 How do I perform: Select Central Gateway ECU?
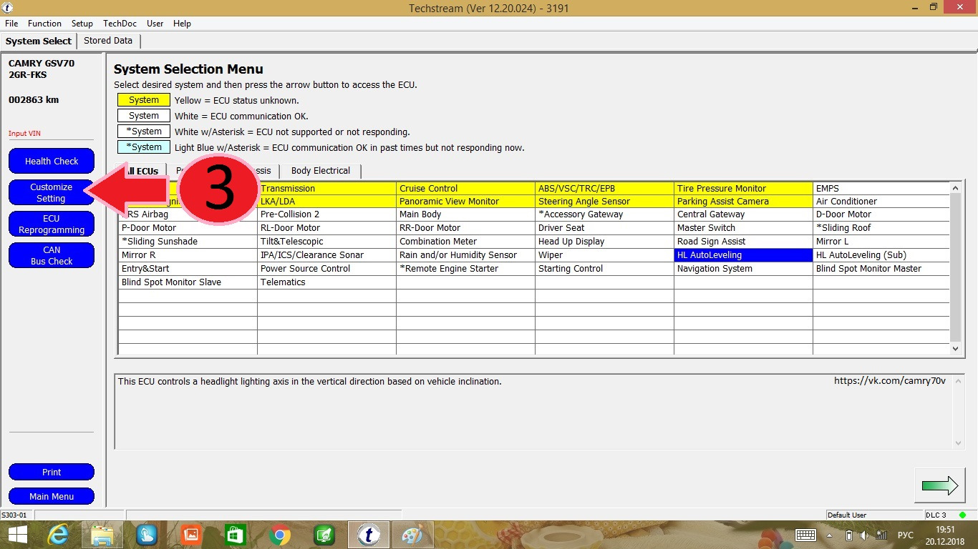(743, 214)
